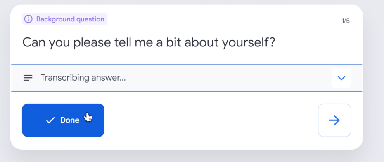Viewport: 384px width, 162px height.
Task: Click blank card area between Done and arrow
Action: pyautogui.click(x=211, y=120)
